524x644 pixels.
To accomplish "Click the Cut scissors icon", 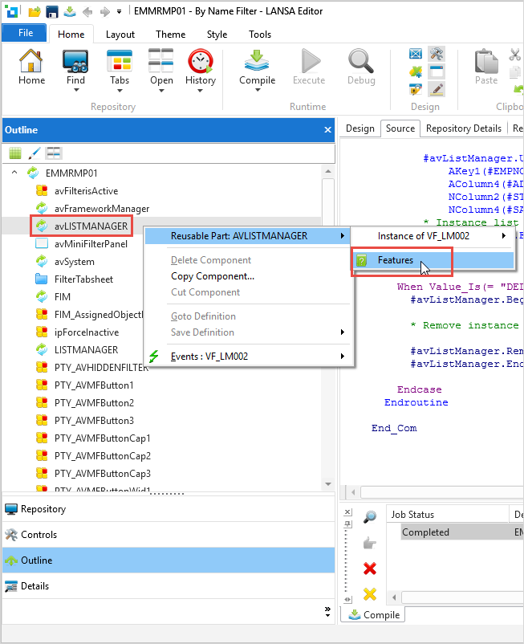I will [514, 55].
